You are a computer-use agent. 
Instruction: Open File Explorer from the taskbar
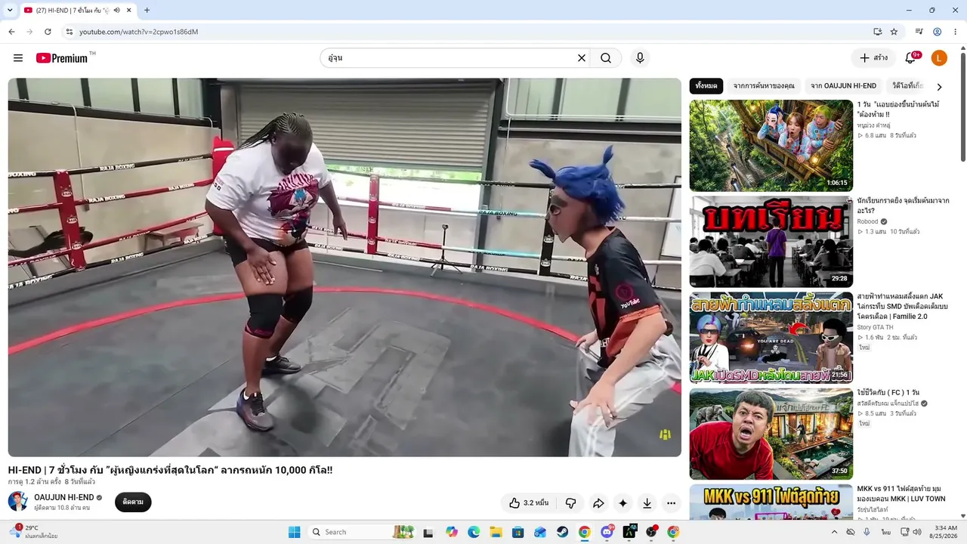click(x=496, y=532)
